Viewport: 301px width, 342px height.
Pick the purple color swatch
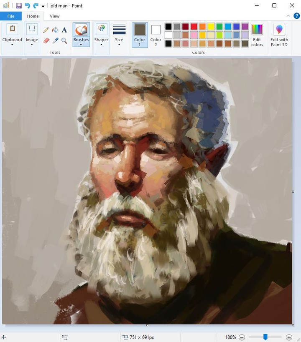[245, 26]
